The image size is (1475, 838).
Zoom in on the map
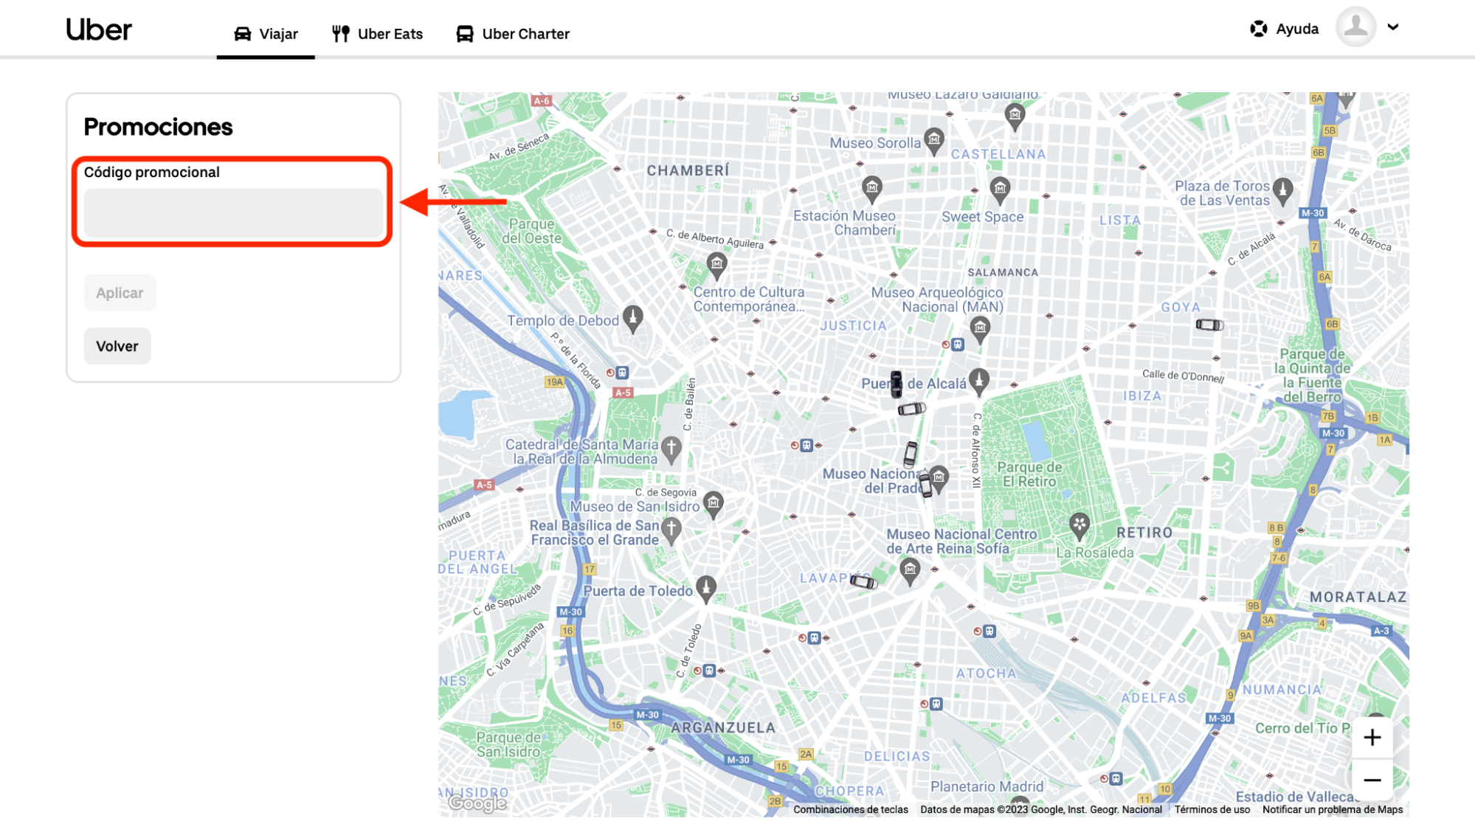pyautogui.click(x=1372, y=737)
